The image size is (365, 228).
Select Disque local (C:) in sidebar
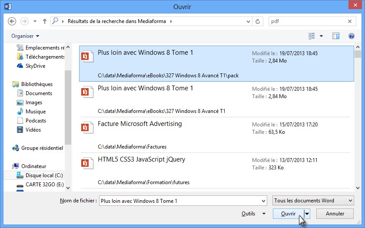click(44, 175)
